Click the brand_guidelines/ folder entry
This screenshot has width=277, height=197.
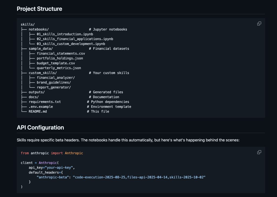54,82
